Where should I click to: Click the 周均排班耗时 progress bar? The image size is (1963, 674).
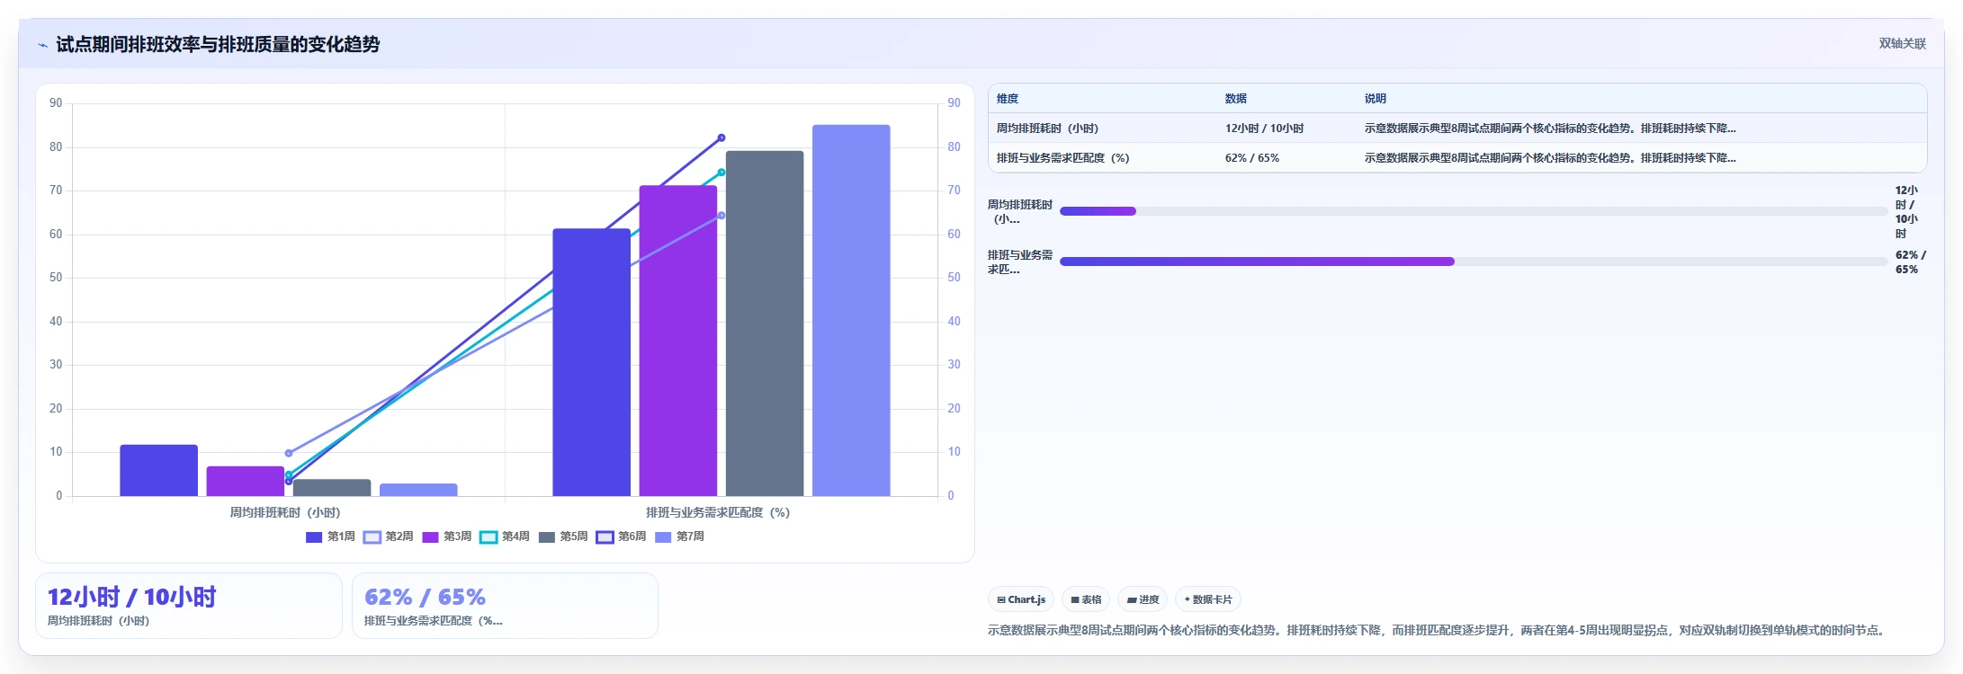1474,211
